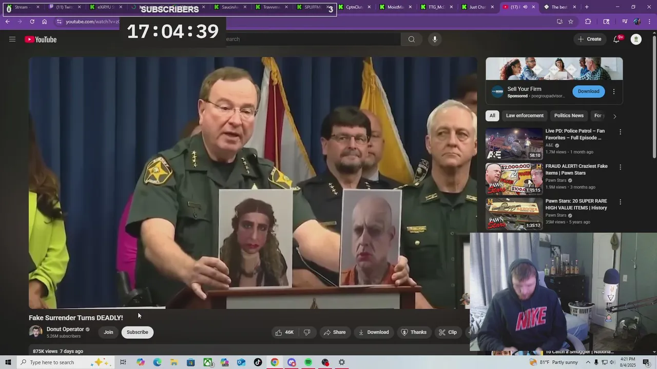Launch Spotify from the taskbar
657x369 pixels.
[x=308, y=362]
